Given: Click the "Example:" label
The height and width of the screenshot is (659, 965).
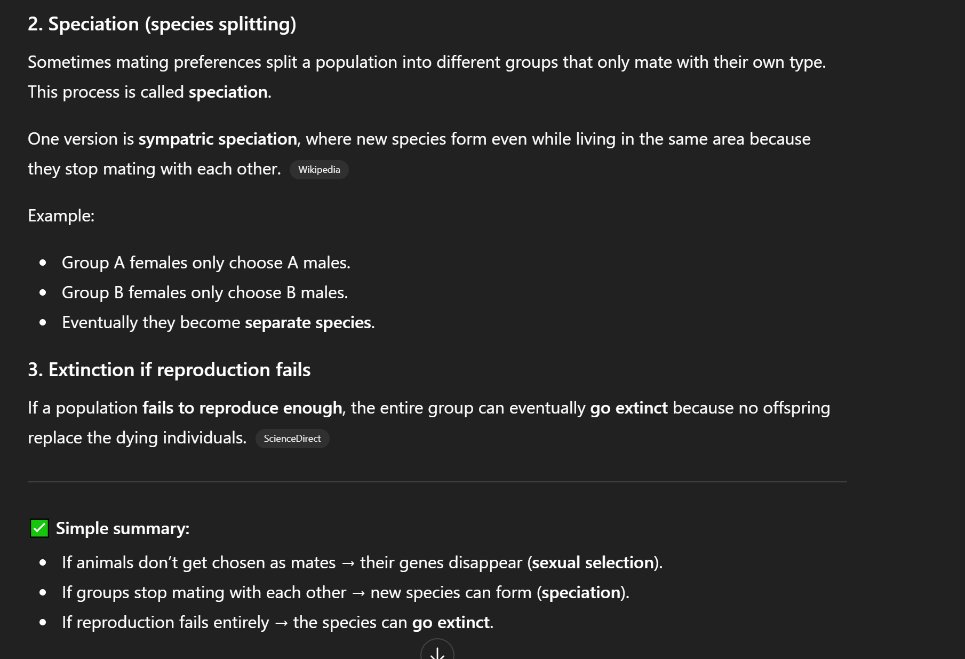Looking at the screenshot, I should [x=61, y=216].
